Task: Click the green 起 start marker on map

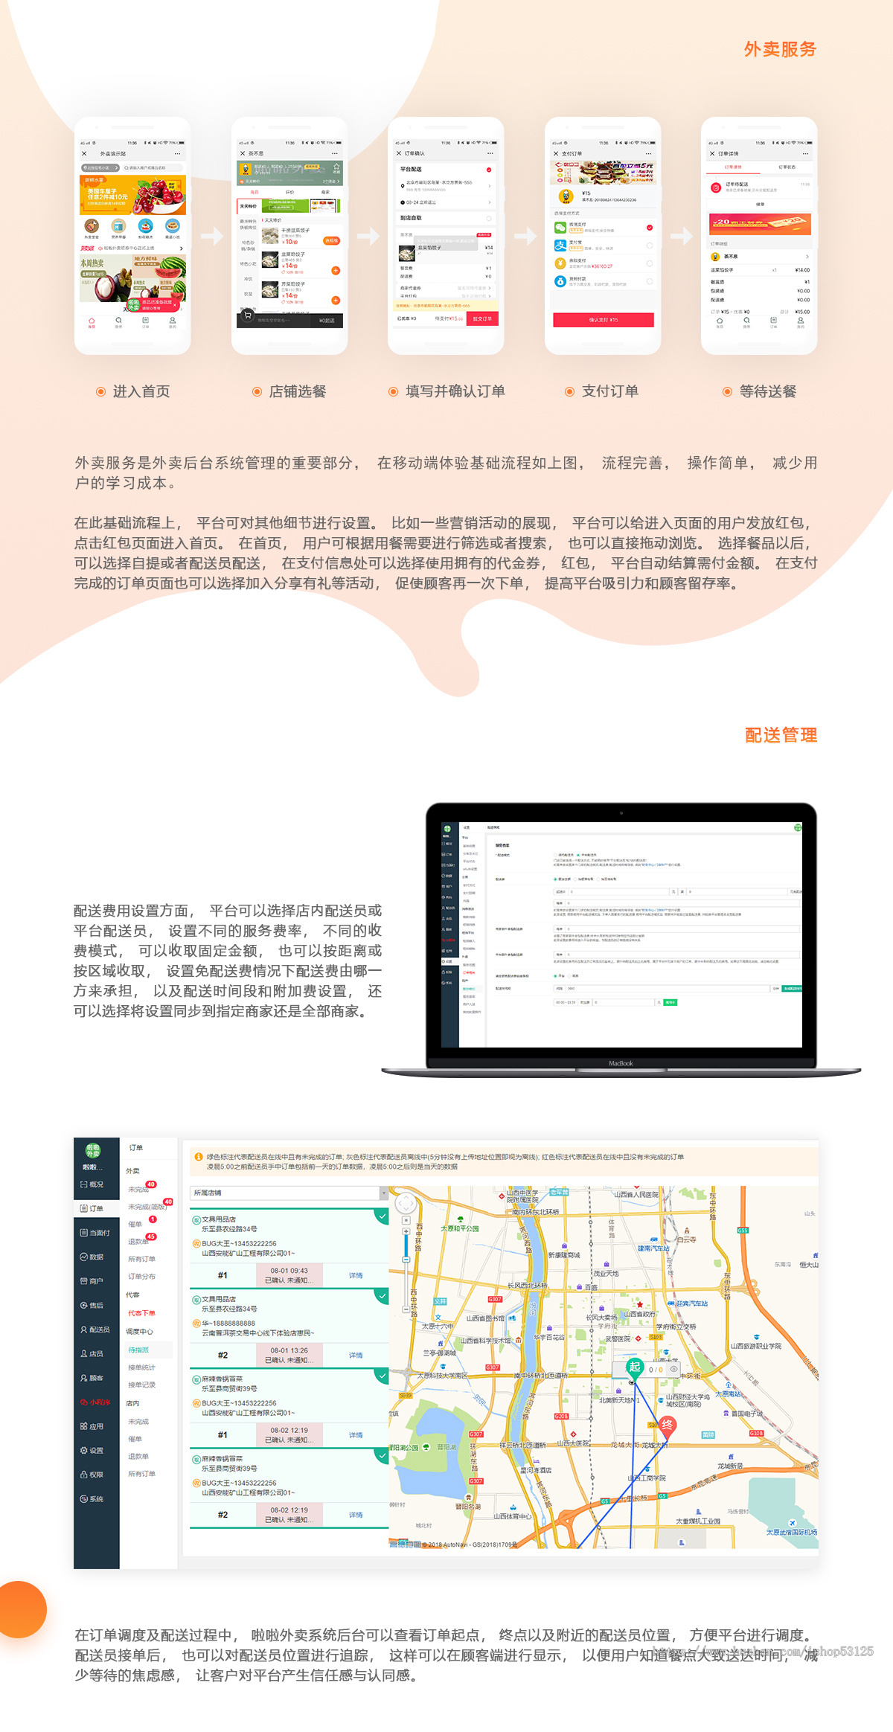Action: tap(634, 1367)
